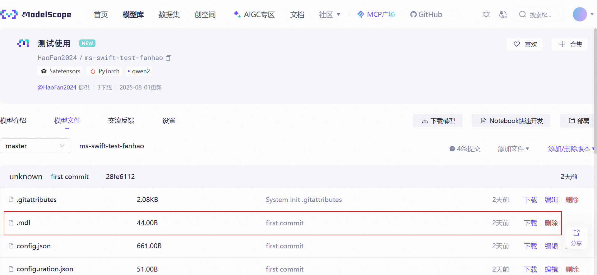The image size is (597, 275).
Task: Download the .mdl file
Action: 530,223
